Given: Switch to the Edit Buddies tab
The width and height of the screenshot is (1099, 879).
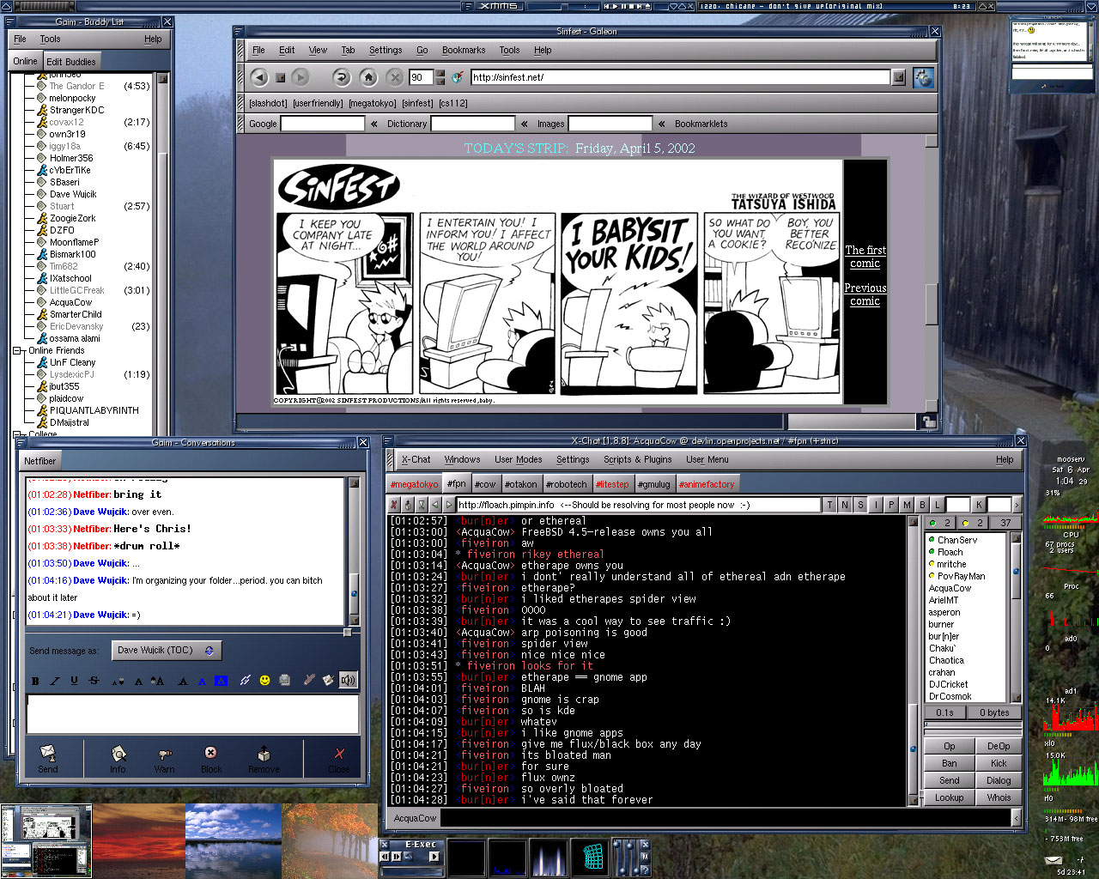Looking at the screenshot, I should pyautogui.click(x=70, y=61).
